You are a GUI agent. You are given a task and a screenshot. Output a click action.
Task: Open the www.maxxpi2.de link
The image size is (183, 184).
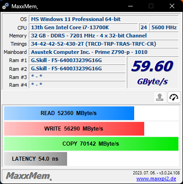point(156,179)
